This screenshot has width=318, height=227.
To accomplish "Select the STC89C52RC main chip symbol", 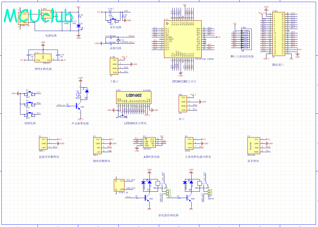I will pyautogui.click(x=183, y=39).
